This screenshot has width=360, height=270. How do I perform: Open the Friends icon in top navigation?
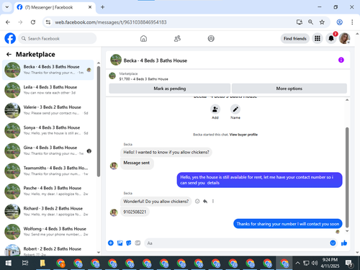pos(177,38)
